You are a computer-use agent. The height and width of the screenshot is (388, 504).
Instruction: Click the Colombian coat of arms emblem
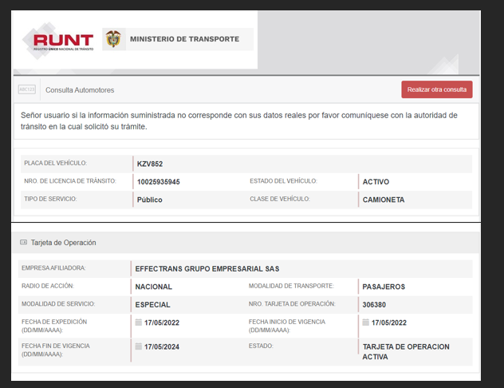tap(114, 39)
